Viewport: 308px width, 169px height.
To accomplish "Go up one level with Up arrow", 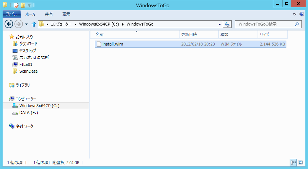I will (34, 24).
